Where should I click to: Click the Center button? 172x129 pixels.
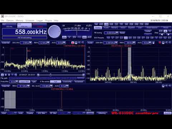pyautogui.click(x=148, y=31)
